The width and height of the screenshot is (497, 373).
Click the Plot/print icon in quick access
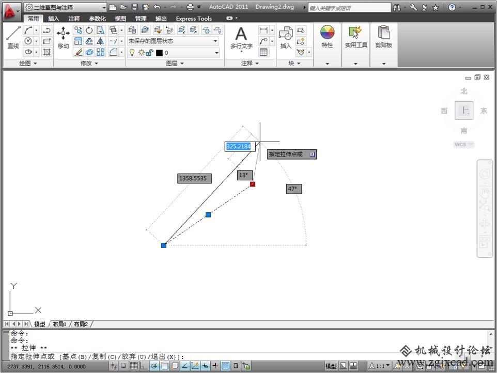coord(190,7)
